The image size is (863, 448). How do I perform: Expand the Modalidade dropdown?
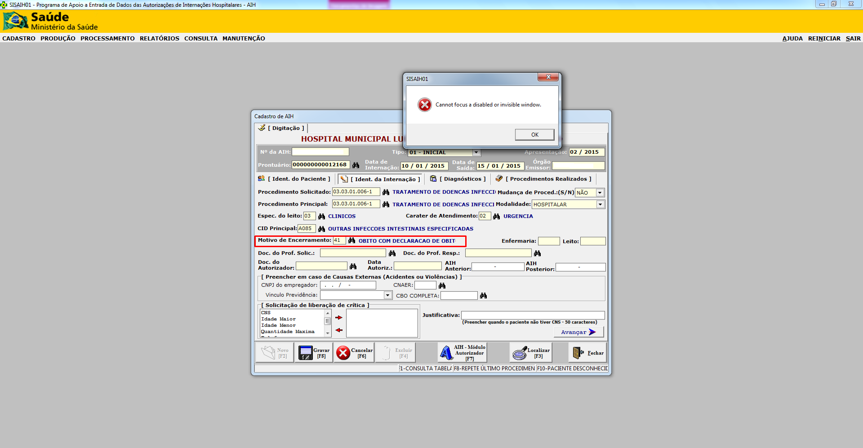[x=600, y=204]
